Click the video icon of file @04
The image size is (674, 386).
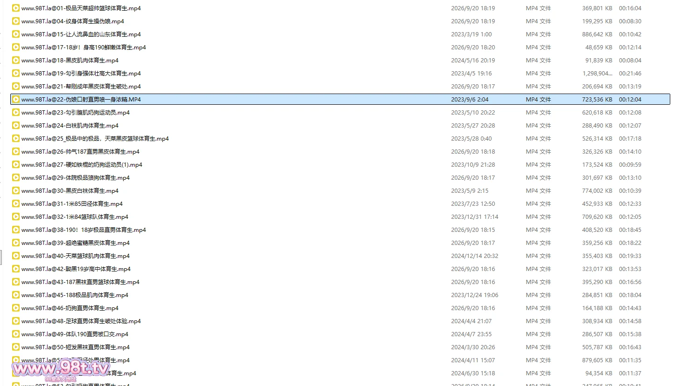[x=16, y=21]
